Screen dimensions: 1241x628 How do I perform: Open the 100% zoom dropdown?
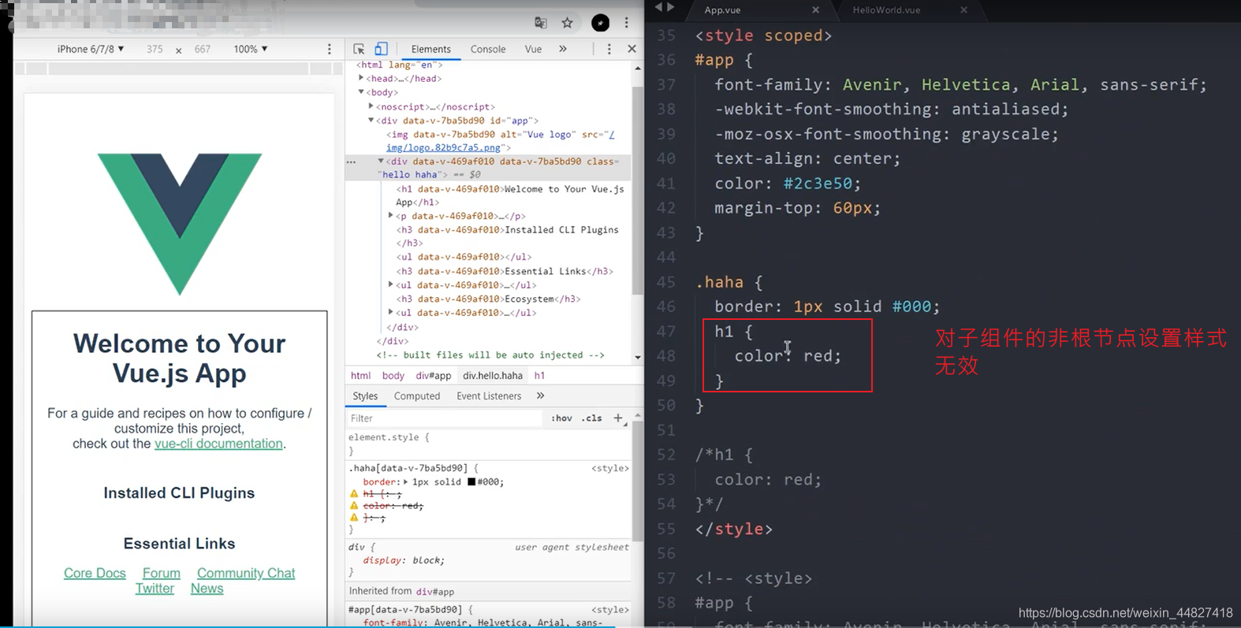[250, 49]
